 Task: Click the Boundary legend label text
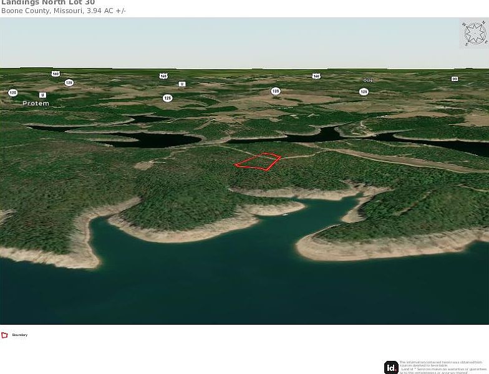click(x=20, y=335)
